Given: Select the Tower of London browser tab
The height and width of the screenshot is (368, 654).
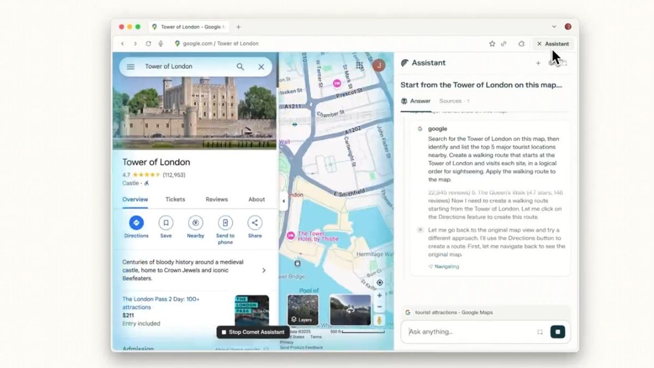Looking at the screenshot, I should (189, 27).
